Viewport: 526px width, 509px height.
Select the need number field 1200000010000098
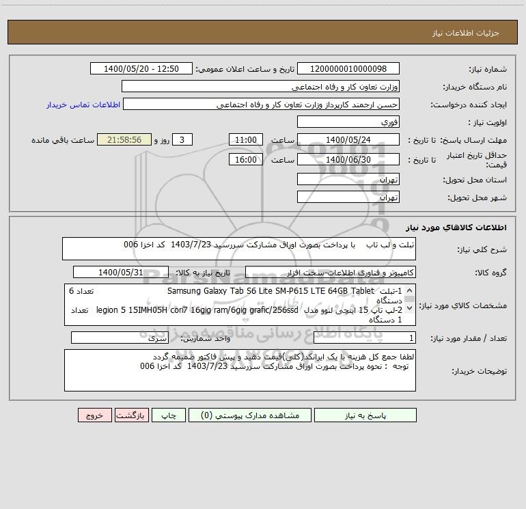tap(348, 68)
